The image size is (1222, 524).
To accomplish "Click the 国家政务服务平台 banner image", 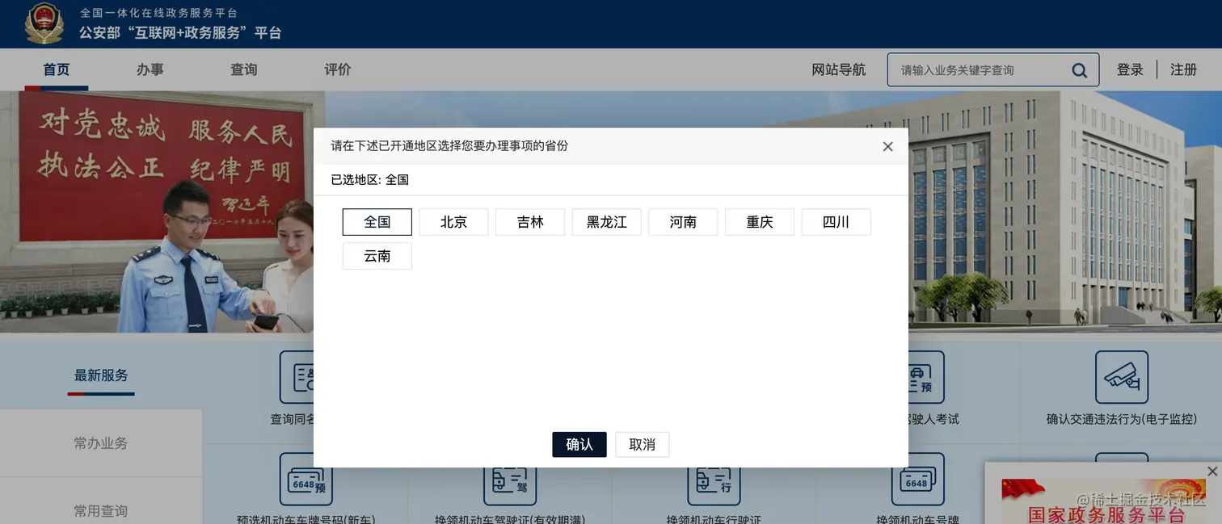I will (1103, 501).
